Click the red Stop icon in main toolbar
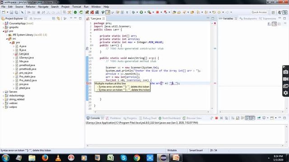The image size is (289, 162). (158, 12)
